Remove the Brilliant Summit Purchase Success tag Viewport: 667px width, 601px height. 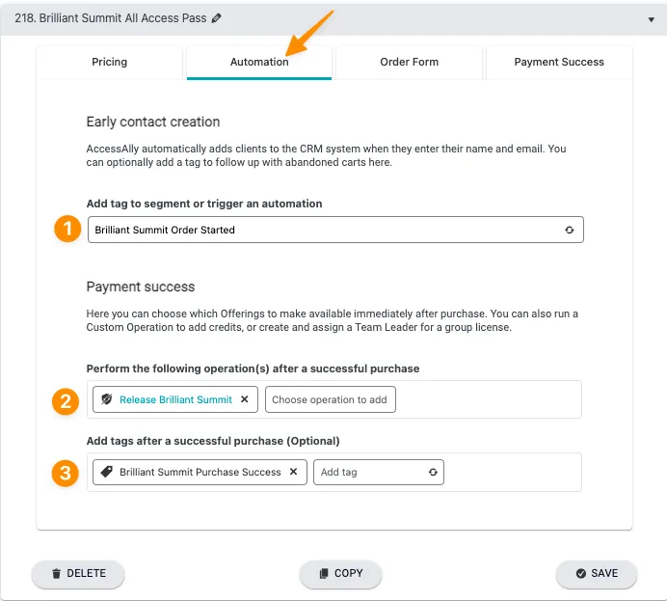pyautogui.click(x=294, y=472)
